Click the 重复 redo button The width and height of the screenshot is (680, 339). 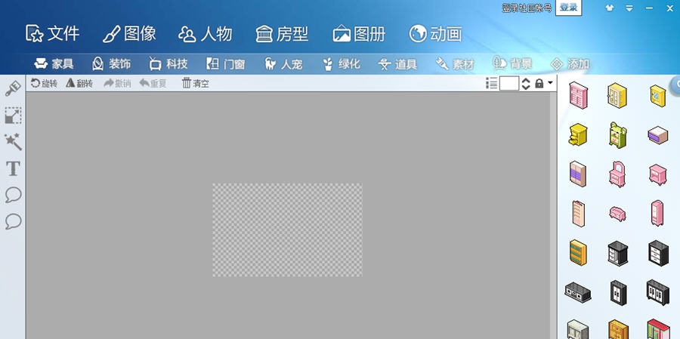click(x=153, y=83)
